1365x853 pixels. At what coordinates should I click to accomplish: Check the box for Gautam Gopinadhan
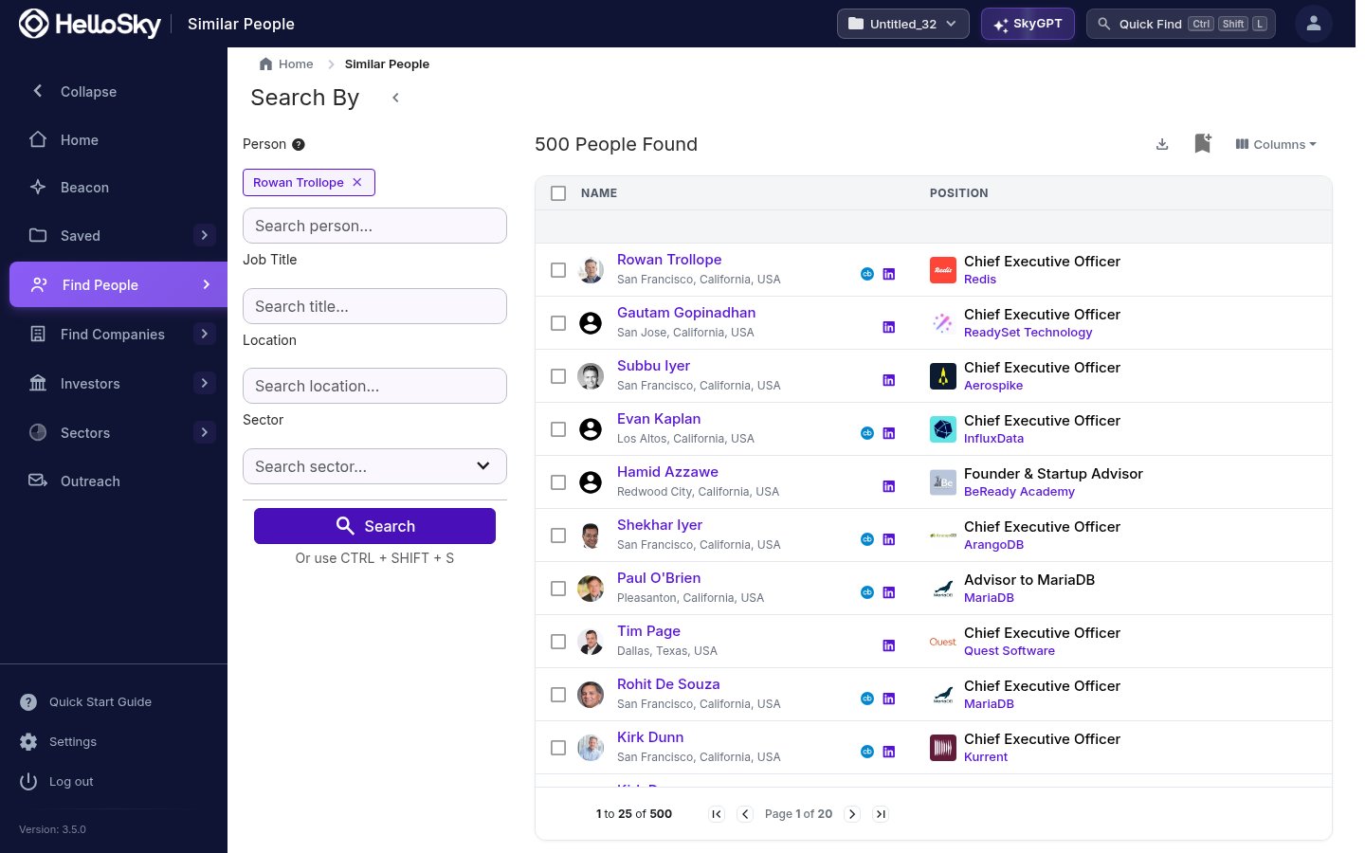click(558, 323)
